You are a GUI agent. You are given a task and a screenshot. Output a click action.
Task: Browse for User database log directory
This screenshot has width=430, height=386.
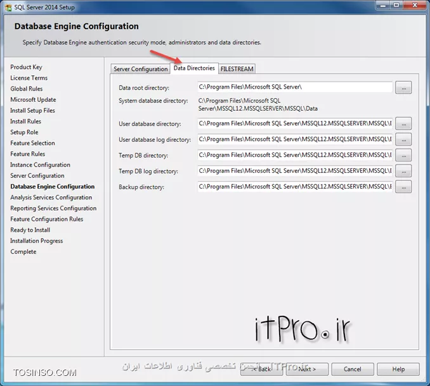[x=403, y=139]
